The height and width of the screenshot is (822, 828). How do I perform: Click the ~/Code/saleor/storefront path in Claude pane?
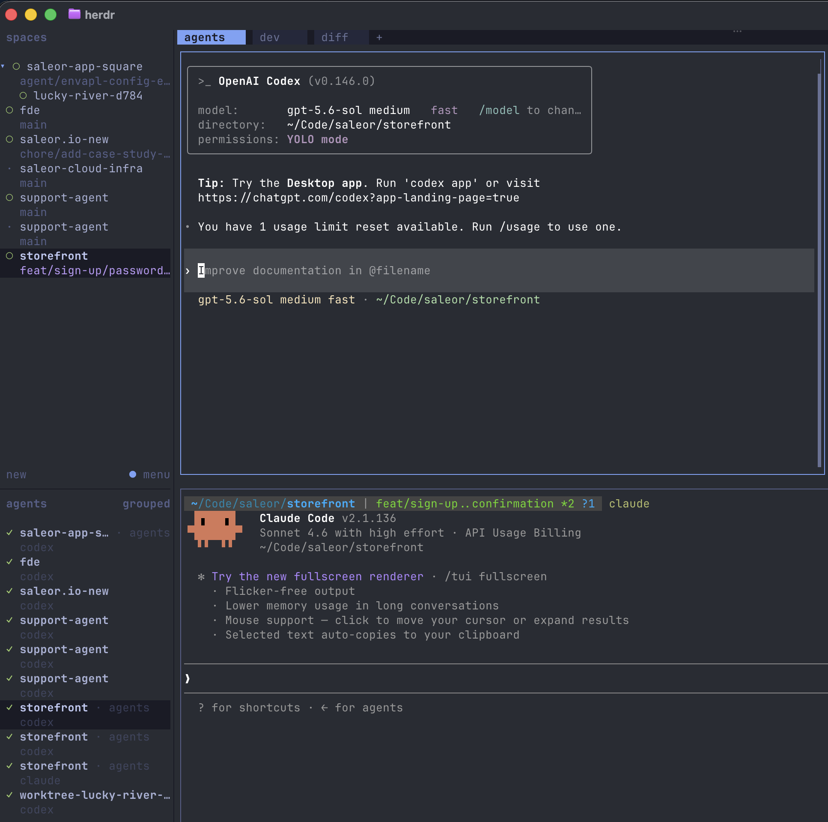click(x=341, y=547)
